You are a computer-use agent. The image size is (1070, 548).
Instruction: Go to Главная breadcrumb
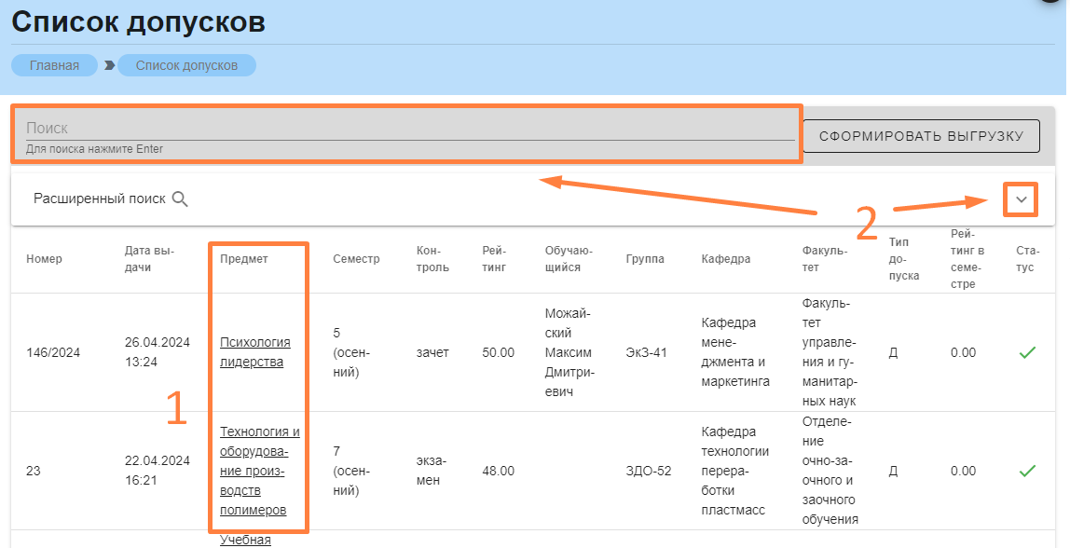(54, 65)
